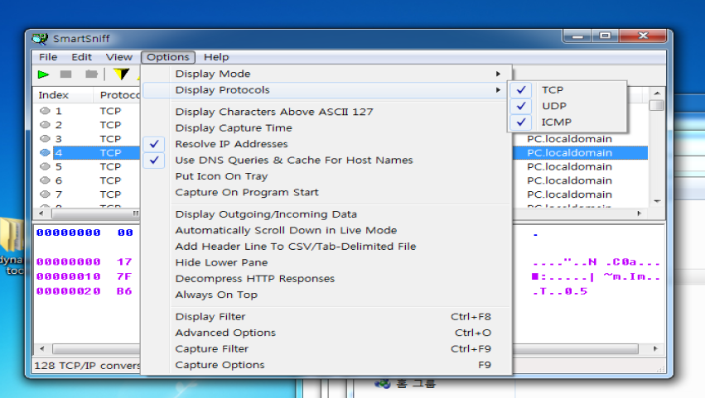705x398 pixels.
Task: Choose Always On Top
Action: [x=327, y=295]
